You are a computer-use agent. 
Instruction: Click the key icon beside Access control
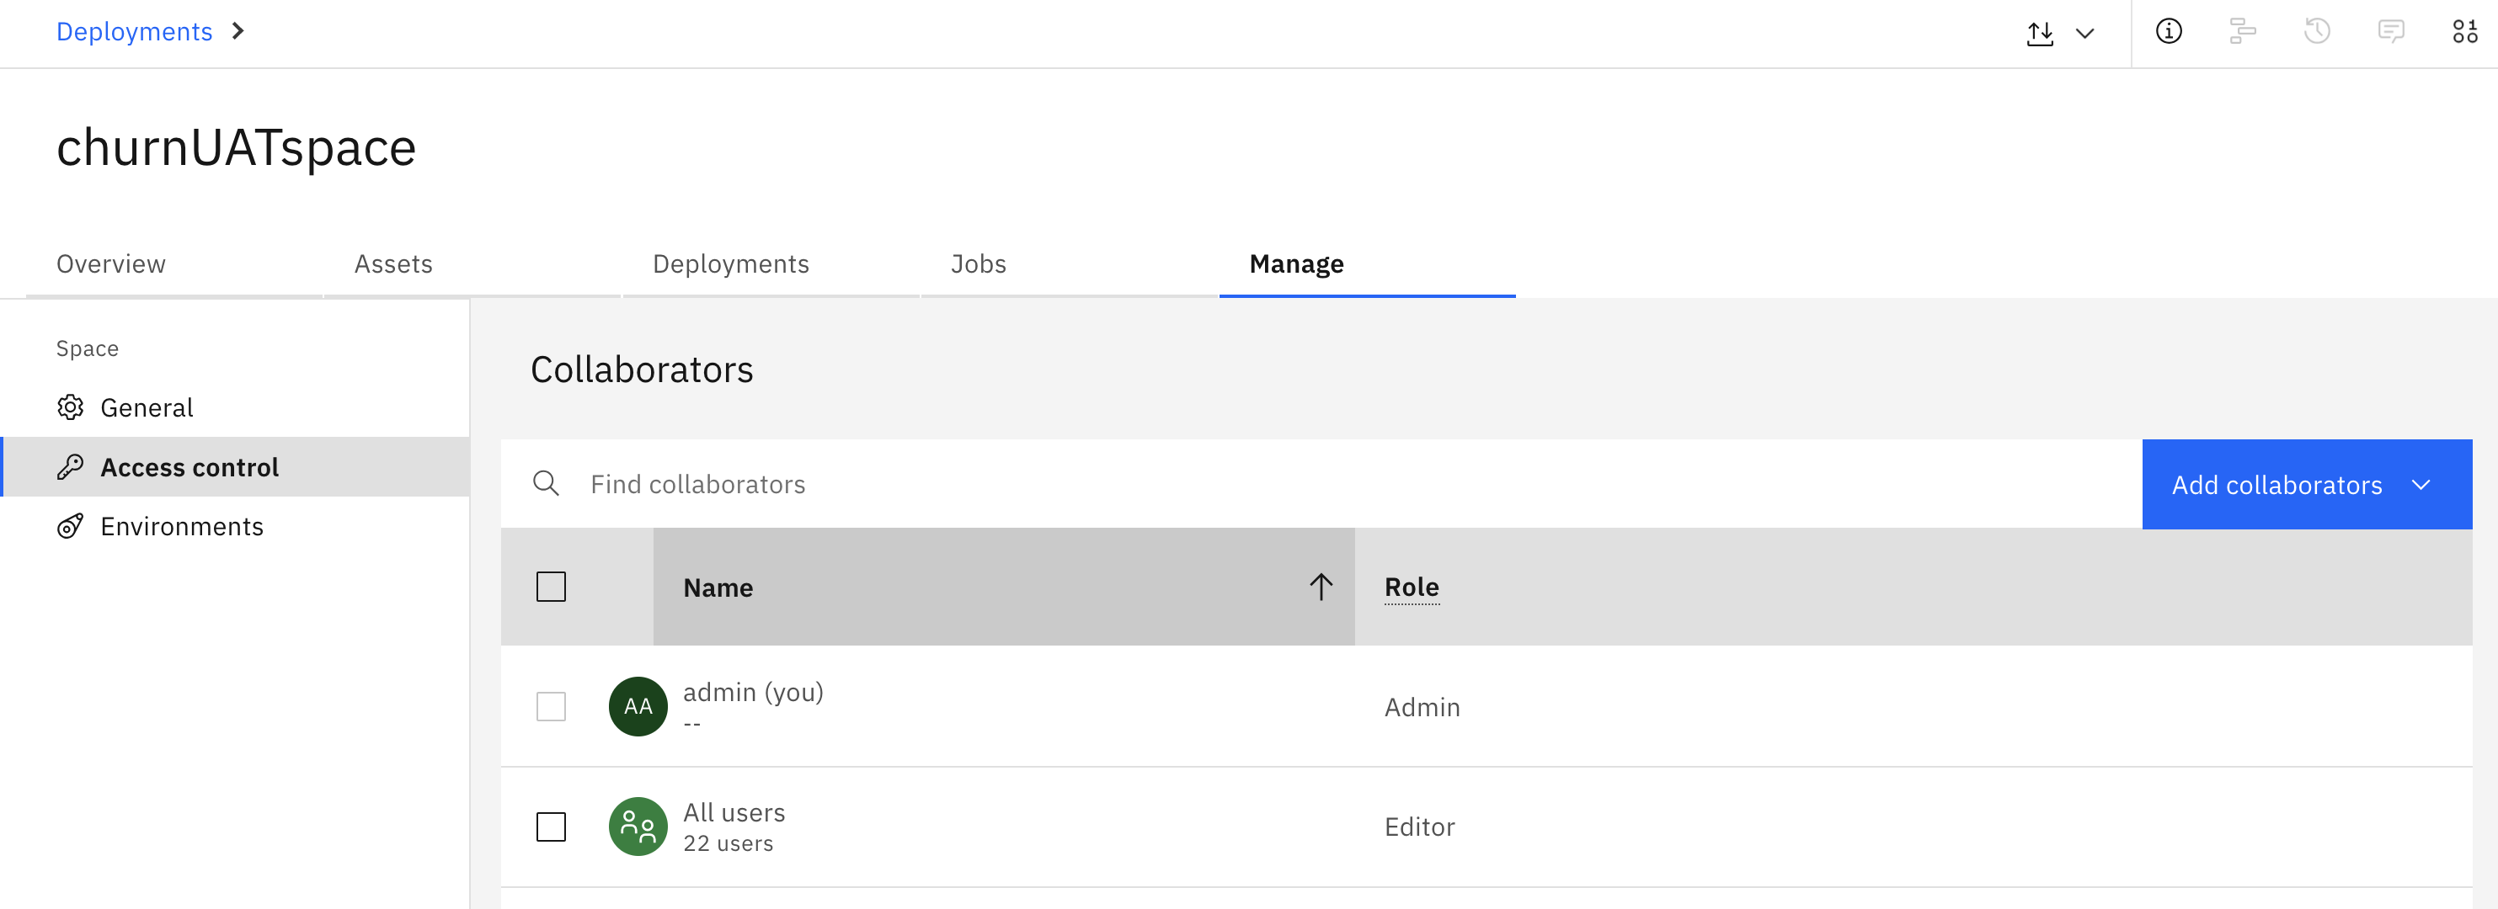(70, 467)
